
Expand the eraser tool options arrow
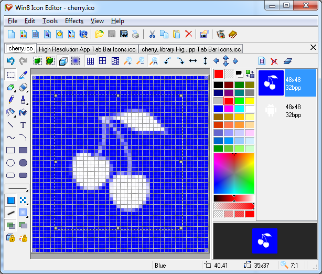[x=27, y=91]
